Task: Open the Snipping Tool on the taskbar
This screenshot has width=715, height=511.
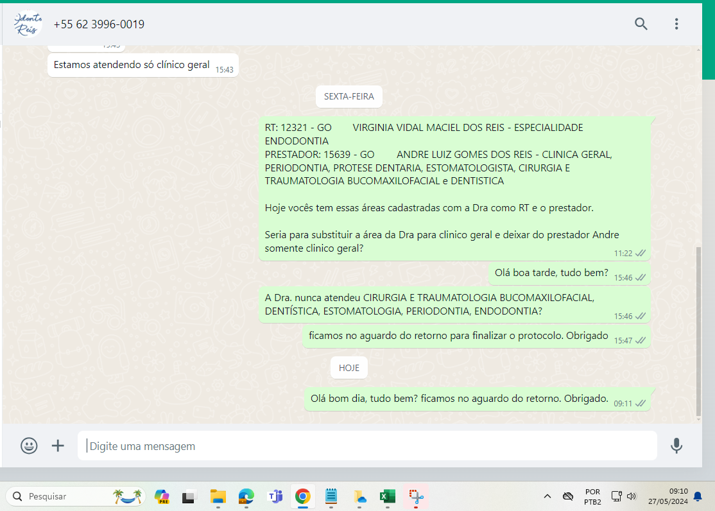Action: pyautogui.click(x=416, y=496)
